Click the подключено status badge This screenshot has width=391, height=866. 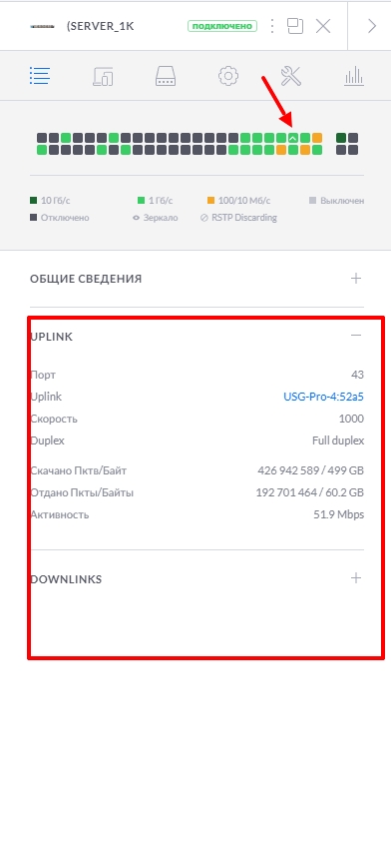tap(222, 26)
